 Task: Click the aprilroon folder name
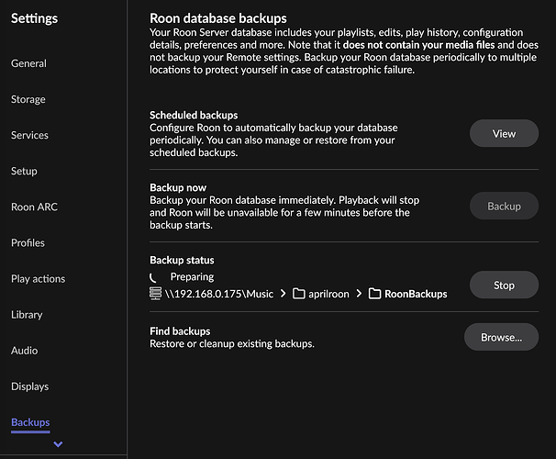coord(328,294)
